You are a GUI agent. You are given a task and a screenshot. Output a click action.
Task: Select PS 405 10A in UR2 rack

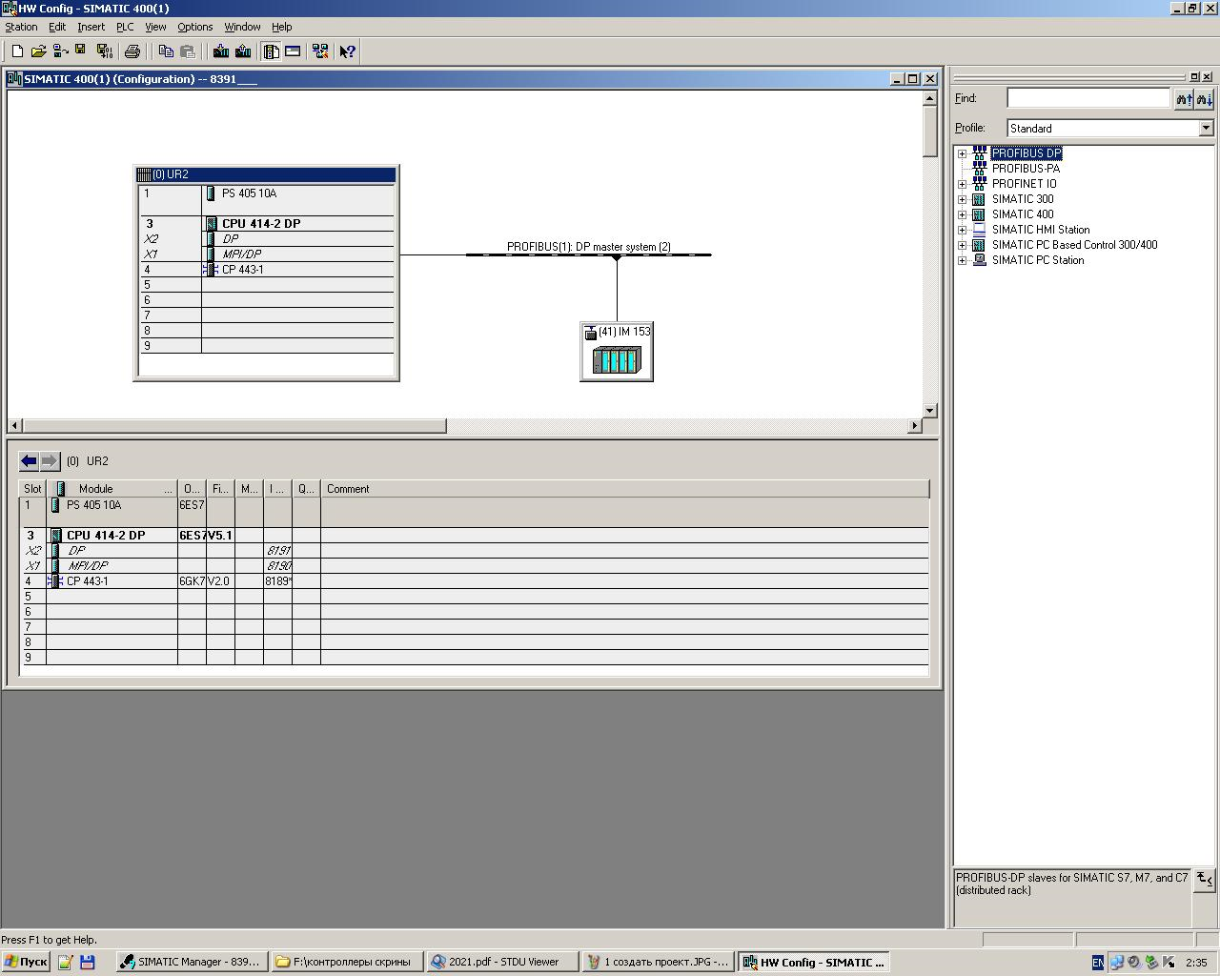(x=249, y=193)
